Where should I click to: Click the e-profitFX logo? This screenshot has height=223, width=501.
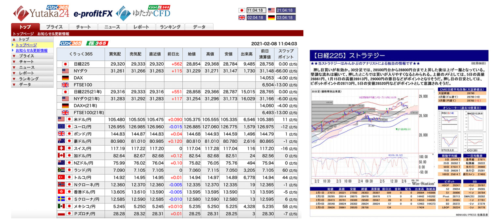(x=93, y=13)
